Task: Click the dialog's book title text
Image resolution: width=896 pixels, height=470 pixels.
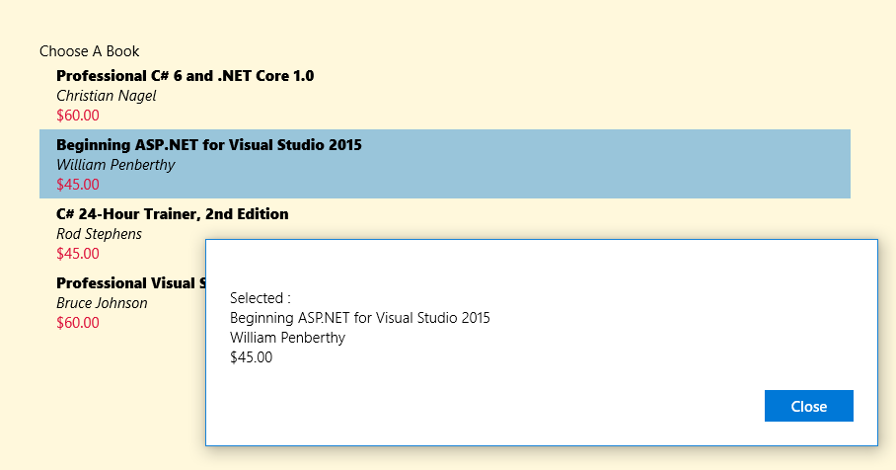Action: 360,318
